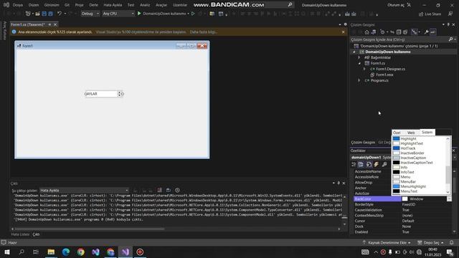Open the Dosya menu

(18, 5)
